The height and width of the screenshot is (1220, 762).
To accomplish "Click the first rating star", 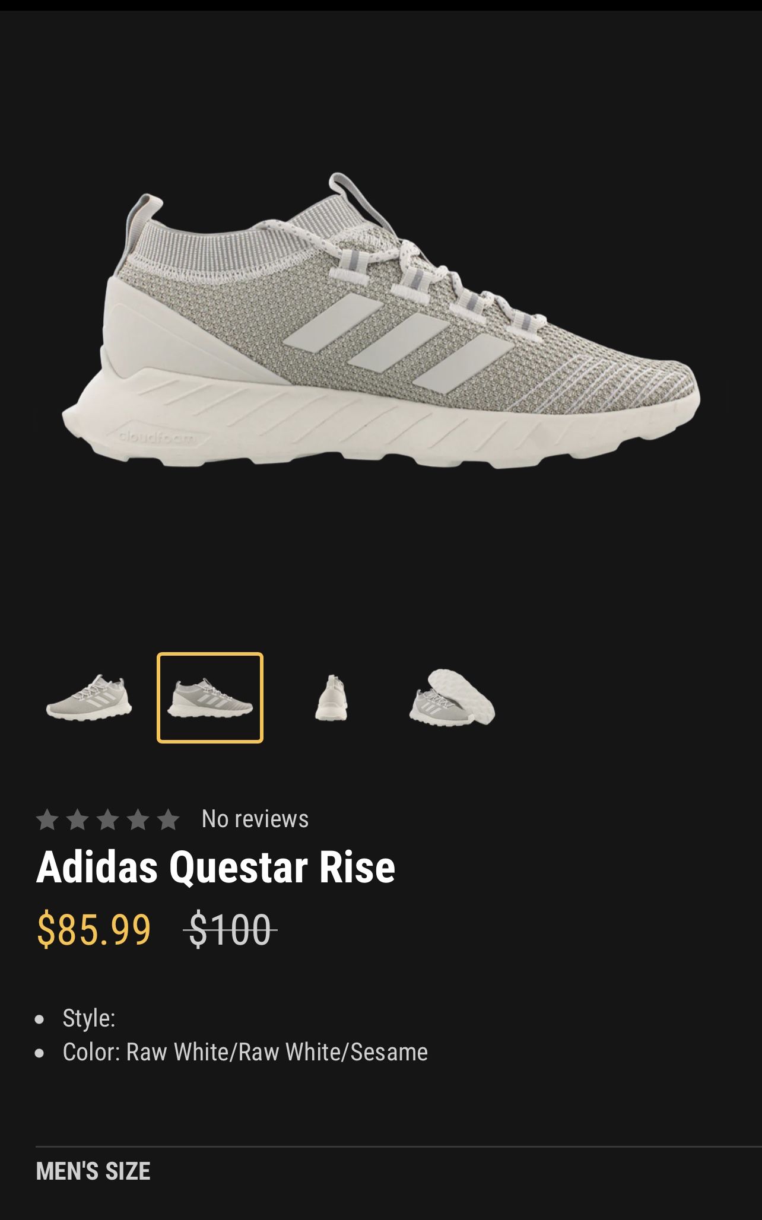I will coord(47,820).
